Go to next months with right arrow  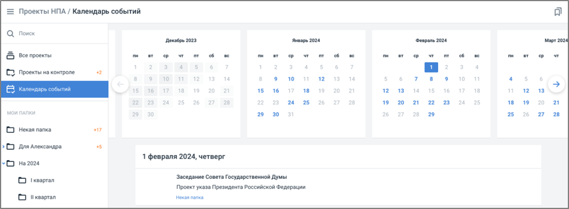556,84
